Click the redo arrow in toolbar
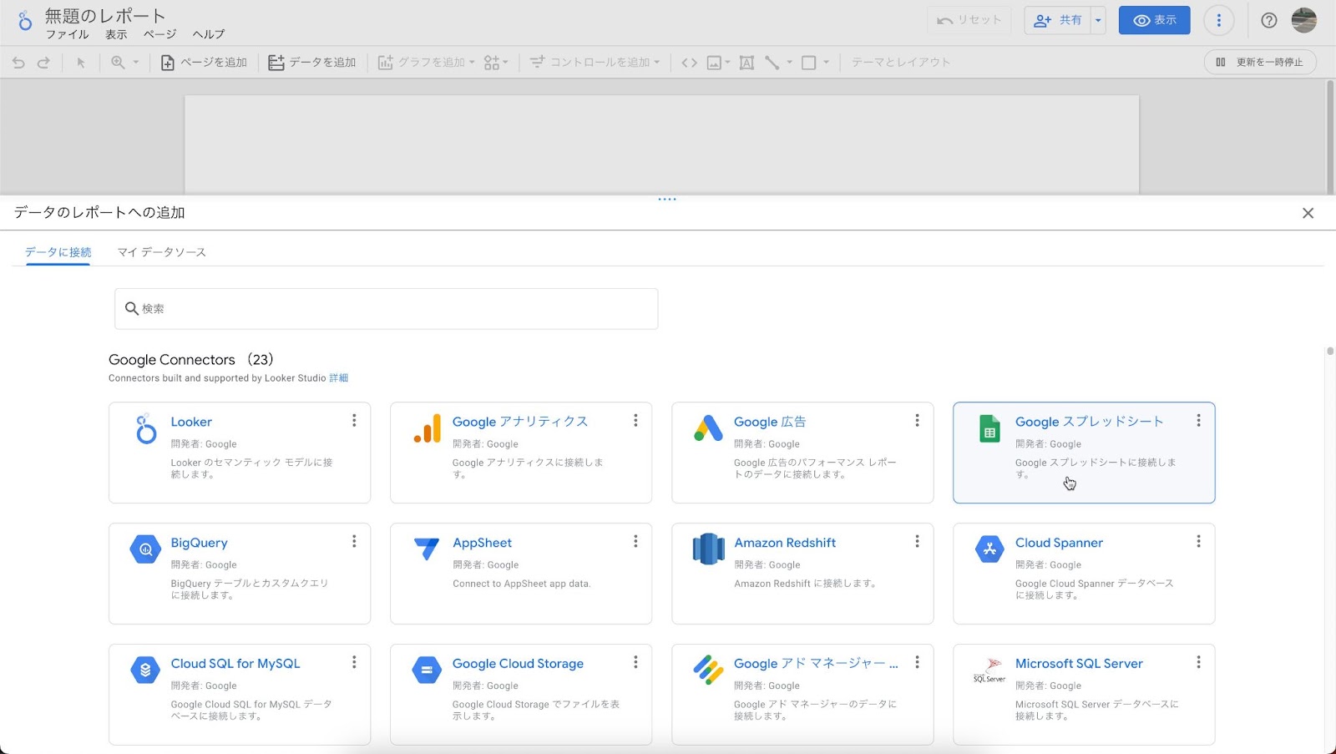Image resolution: width=1336 pixels, height=754 pixels. point(43,63)
